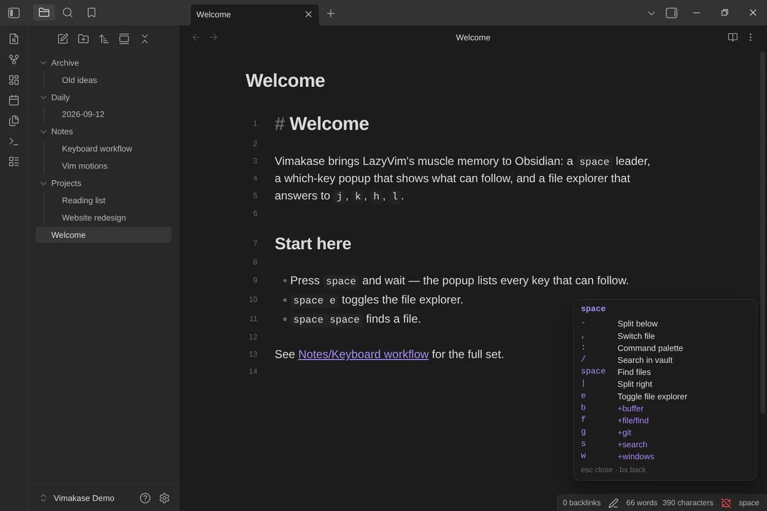Viewport: 767px width, 511px height.
Task: Open today's daily note calendar icon
Action: (14, 100)
